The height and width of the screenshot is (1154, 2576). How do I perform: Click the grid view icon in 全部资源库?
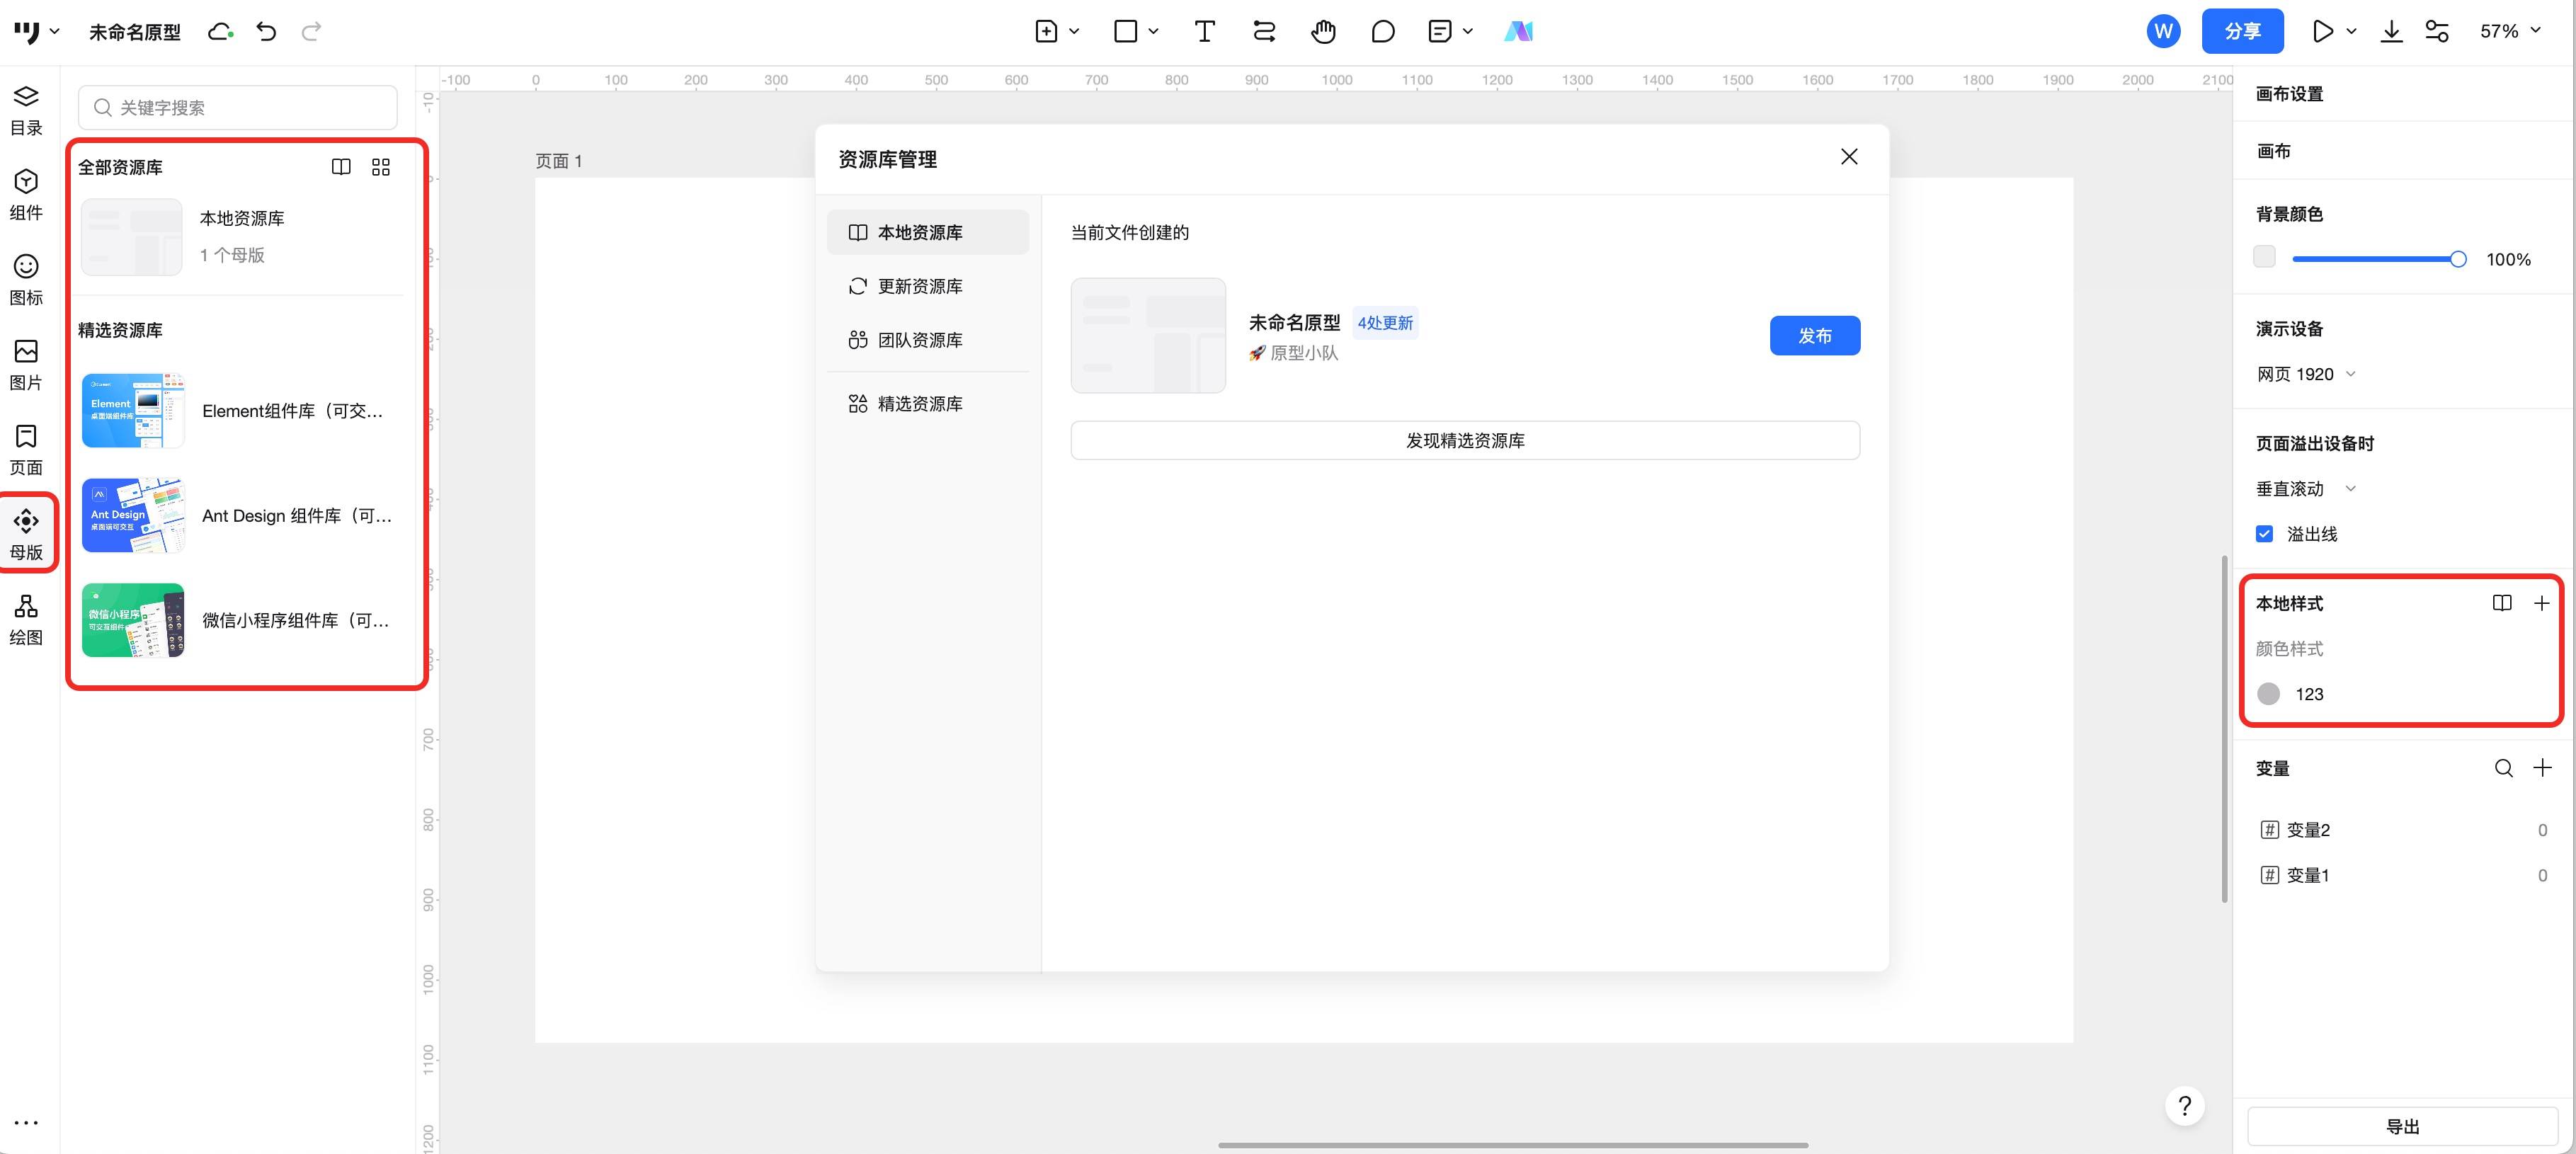tap(381, 167)
